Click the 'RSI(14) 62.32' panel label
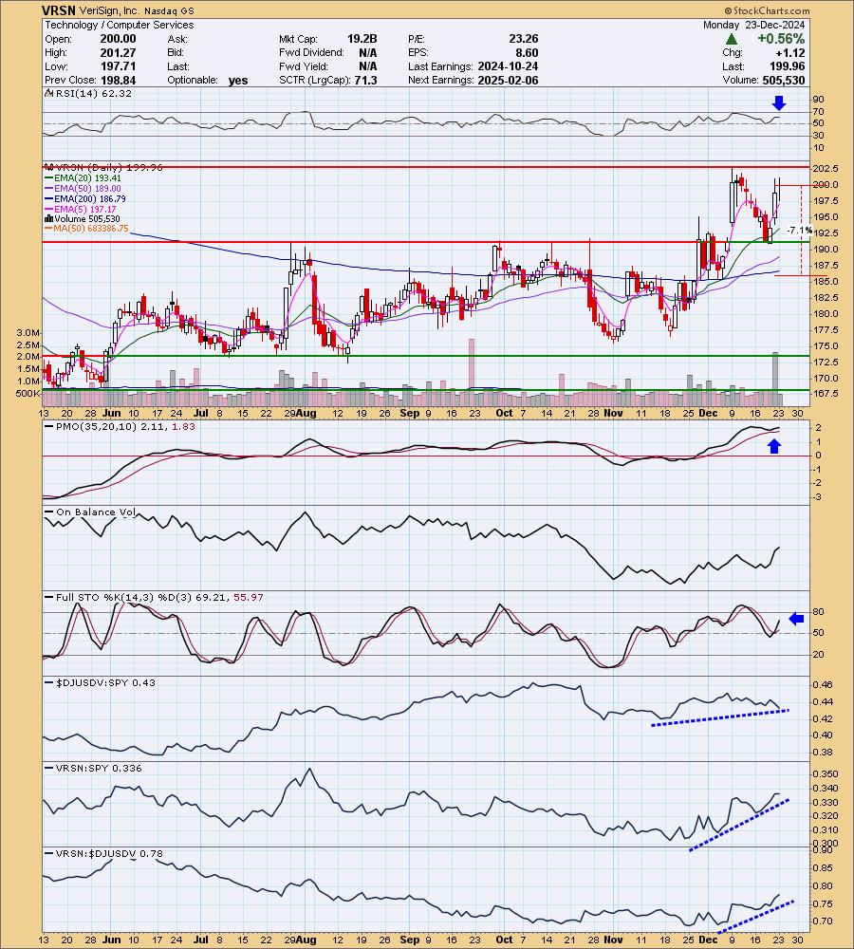 93,94
